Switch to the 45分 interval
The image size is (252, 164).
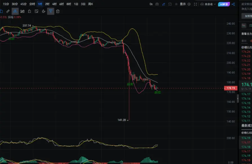[x=23, y=4]
